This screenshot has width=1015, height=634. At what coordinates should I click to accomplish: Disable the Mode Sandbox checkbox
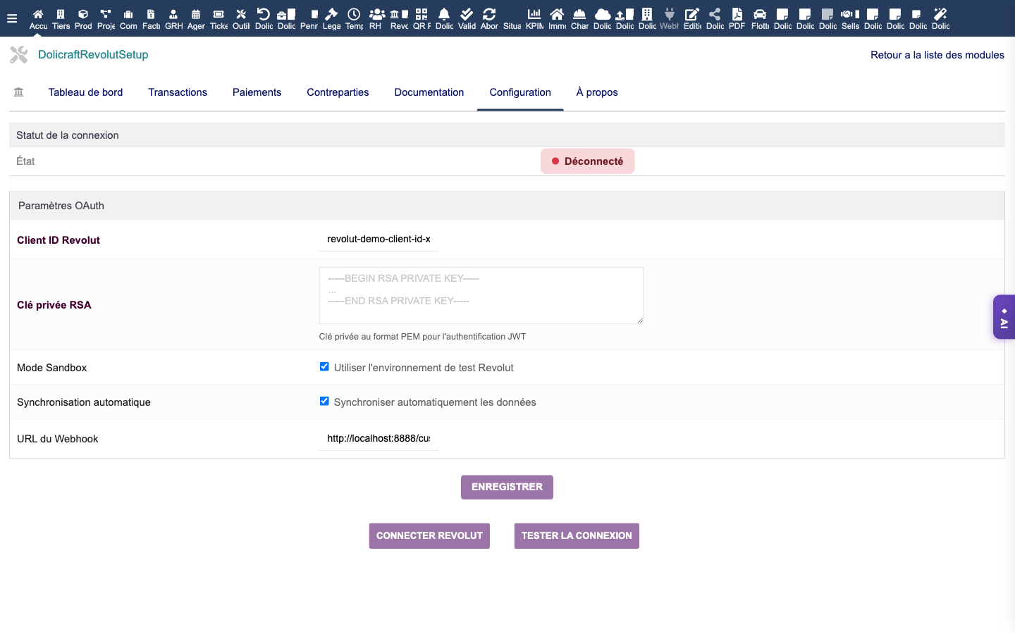(x=324, y=366)
